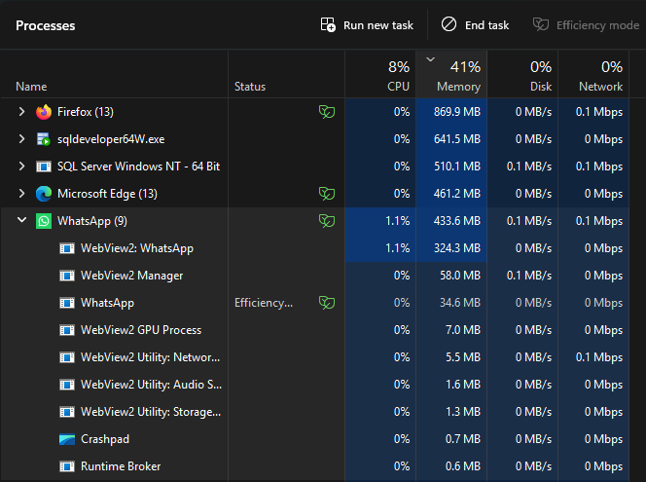
Task: Select the WebView2: WhatsApp process row
Action: tap(315, 248)
